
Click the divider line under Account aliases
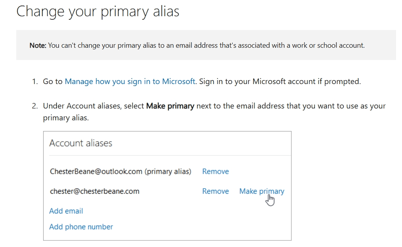tap(170, 155)
